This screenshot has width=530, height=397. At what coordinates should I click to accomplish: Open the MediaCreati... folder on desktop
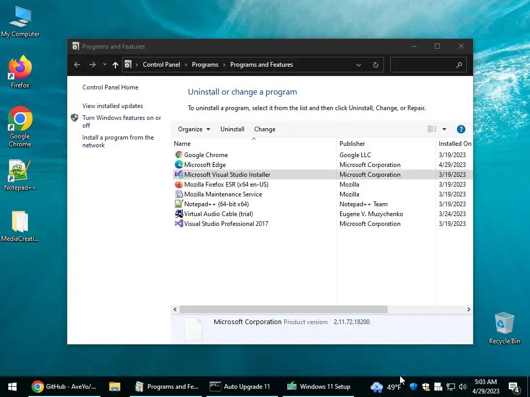(x=20, y=226)
